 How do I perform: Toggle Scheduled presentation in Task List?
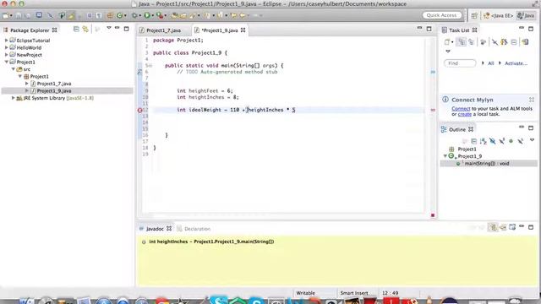471,42
